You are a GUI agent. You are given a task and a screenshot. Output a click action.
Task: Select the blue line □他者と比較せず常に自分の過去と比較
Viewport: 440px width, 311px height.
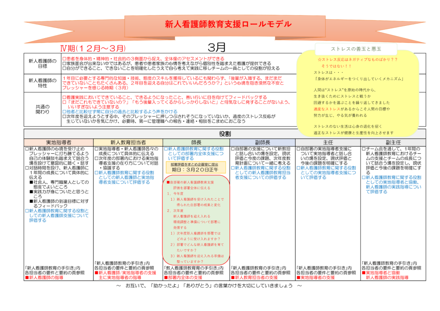(120, 112)
